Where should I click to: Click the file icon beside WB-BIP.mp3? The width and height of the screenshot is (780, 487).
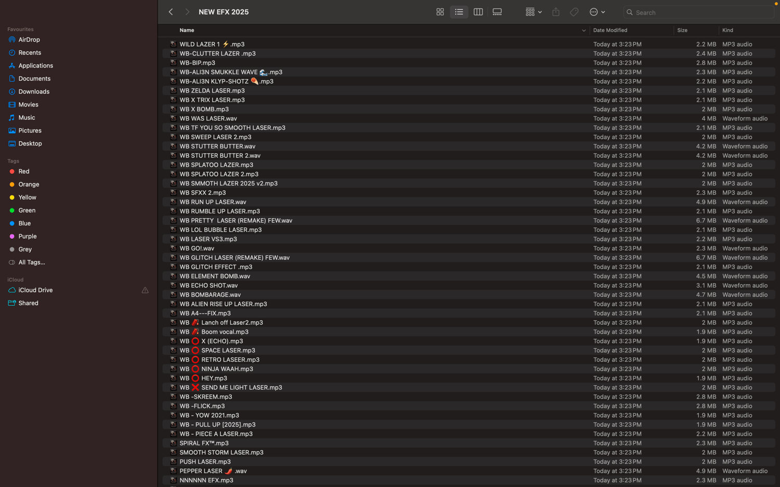[x=173, y=63]
